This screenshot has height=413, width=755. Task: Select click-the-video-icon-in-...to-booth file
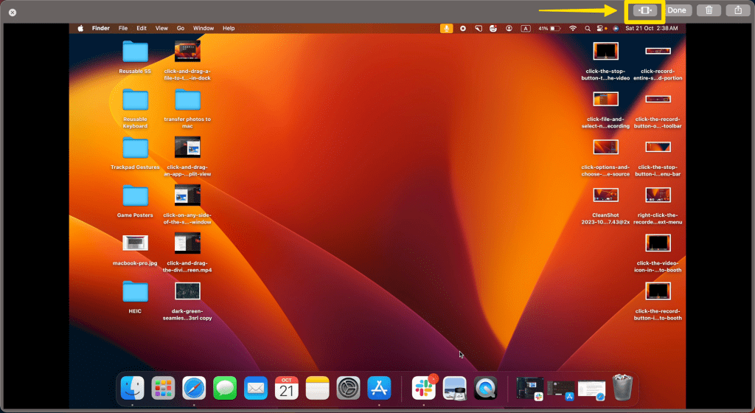pos(658,253)
